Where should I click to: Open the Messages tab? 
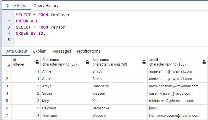(x=62, y=51)
